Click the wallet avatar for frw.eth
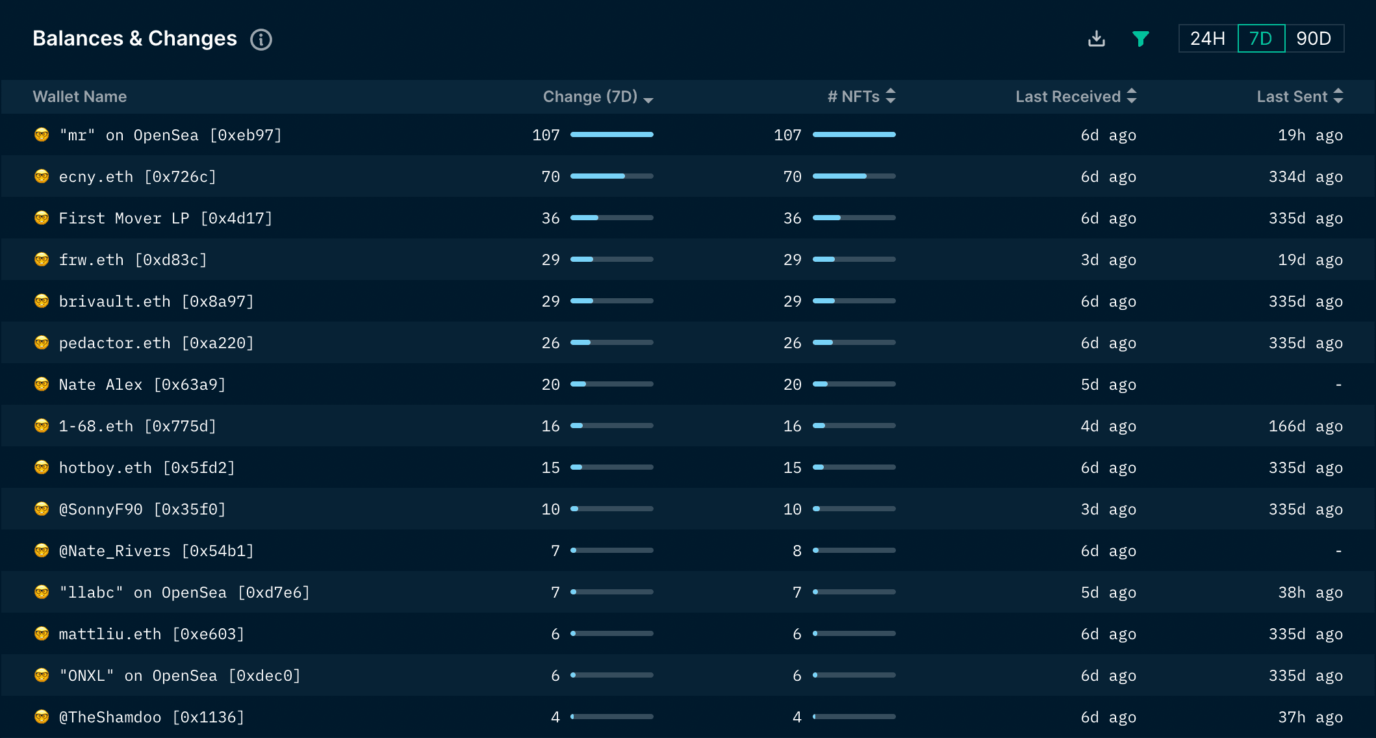Viewport: 1376px width, 738px height. click(42, 259)
